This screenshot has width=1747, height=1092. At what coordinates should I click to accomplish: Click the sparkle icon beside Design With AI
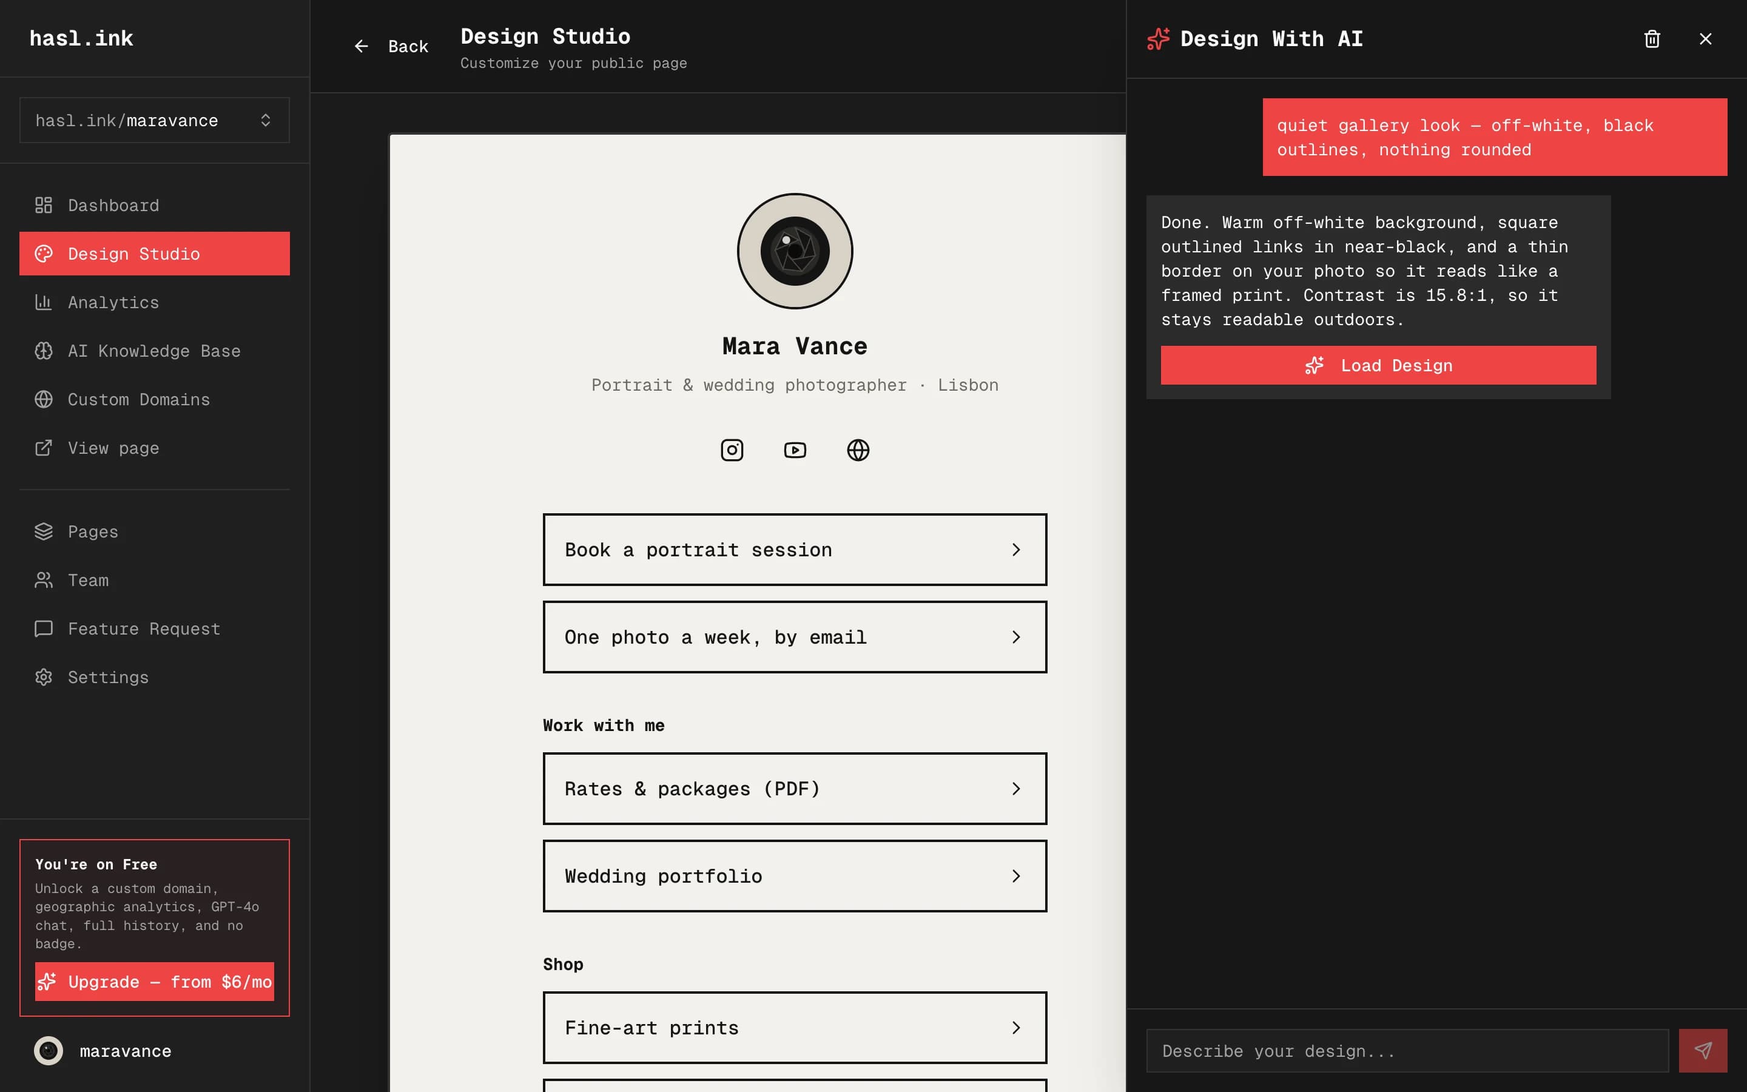point(1158,38)
